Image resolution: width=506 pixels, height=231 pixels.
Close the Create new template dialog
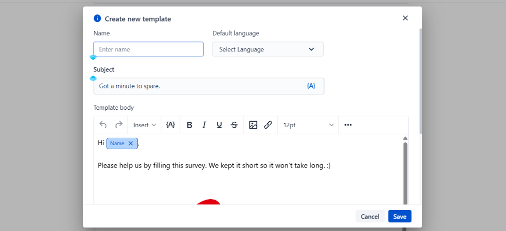coord(405,18)
